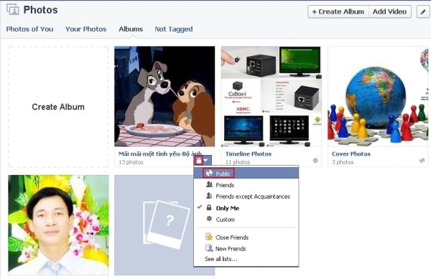Viewport: 431px width, 279px height.
Task: Click the Photos header icon
Action: [13, 9]
